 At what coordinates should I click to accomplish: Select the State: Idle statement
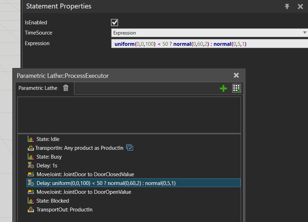click(x=48, y=139)
